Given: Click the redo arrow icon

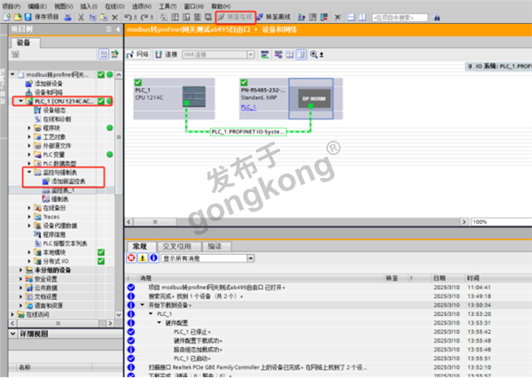Looking at the screenshot, I should [x=145, y=17].
